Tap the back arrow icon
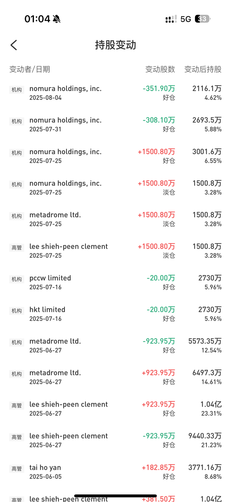This screenshot has height=502, width=231. point(14,45)
